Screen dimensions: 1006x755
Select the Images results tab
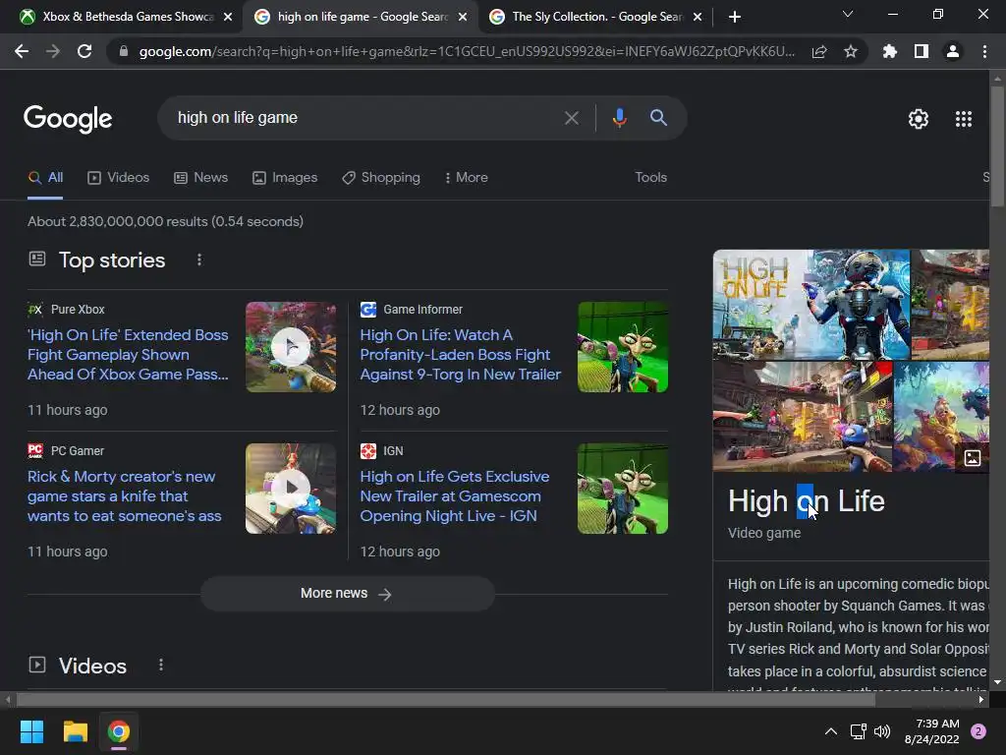point(285,177)
